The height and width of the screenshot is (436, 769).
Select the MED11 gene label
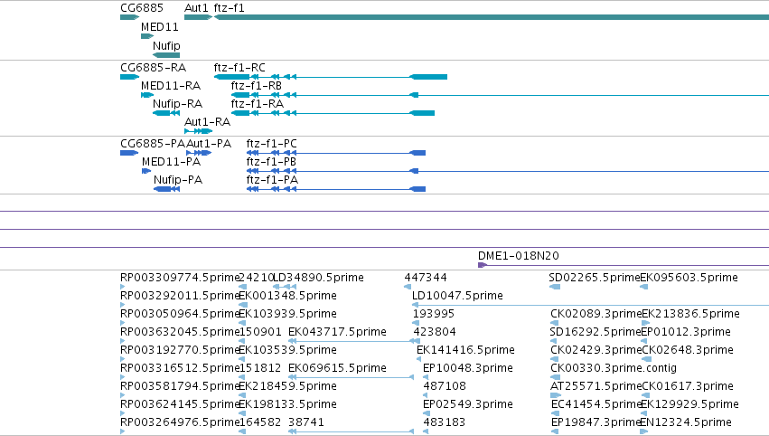159,27
